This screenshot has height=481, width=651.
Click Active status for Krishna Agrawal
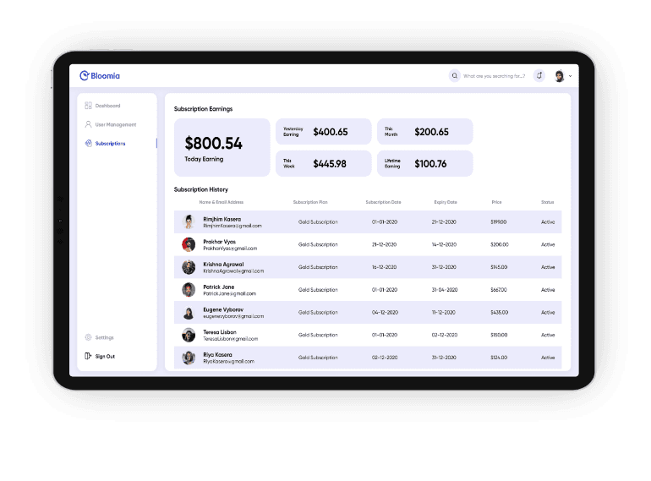(548, 267)
